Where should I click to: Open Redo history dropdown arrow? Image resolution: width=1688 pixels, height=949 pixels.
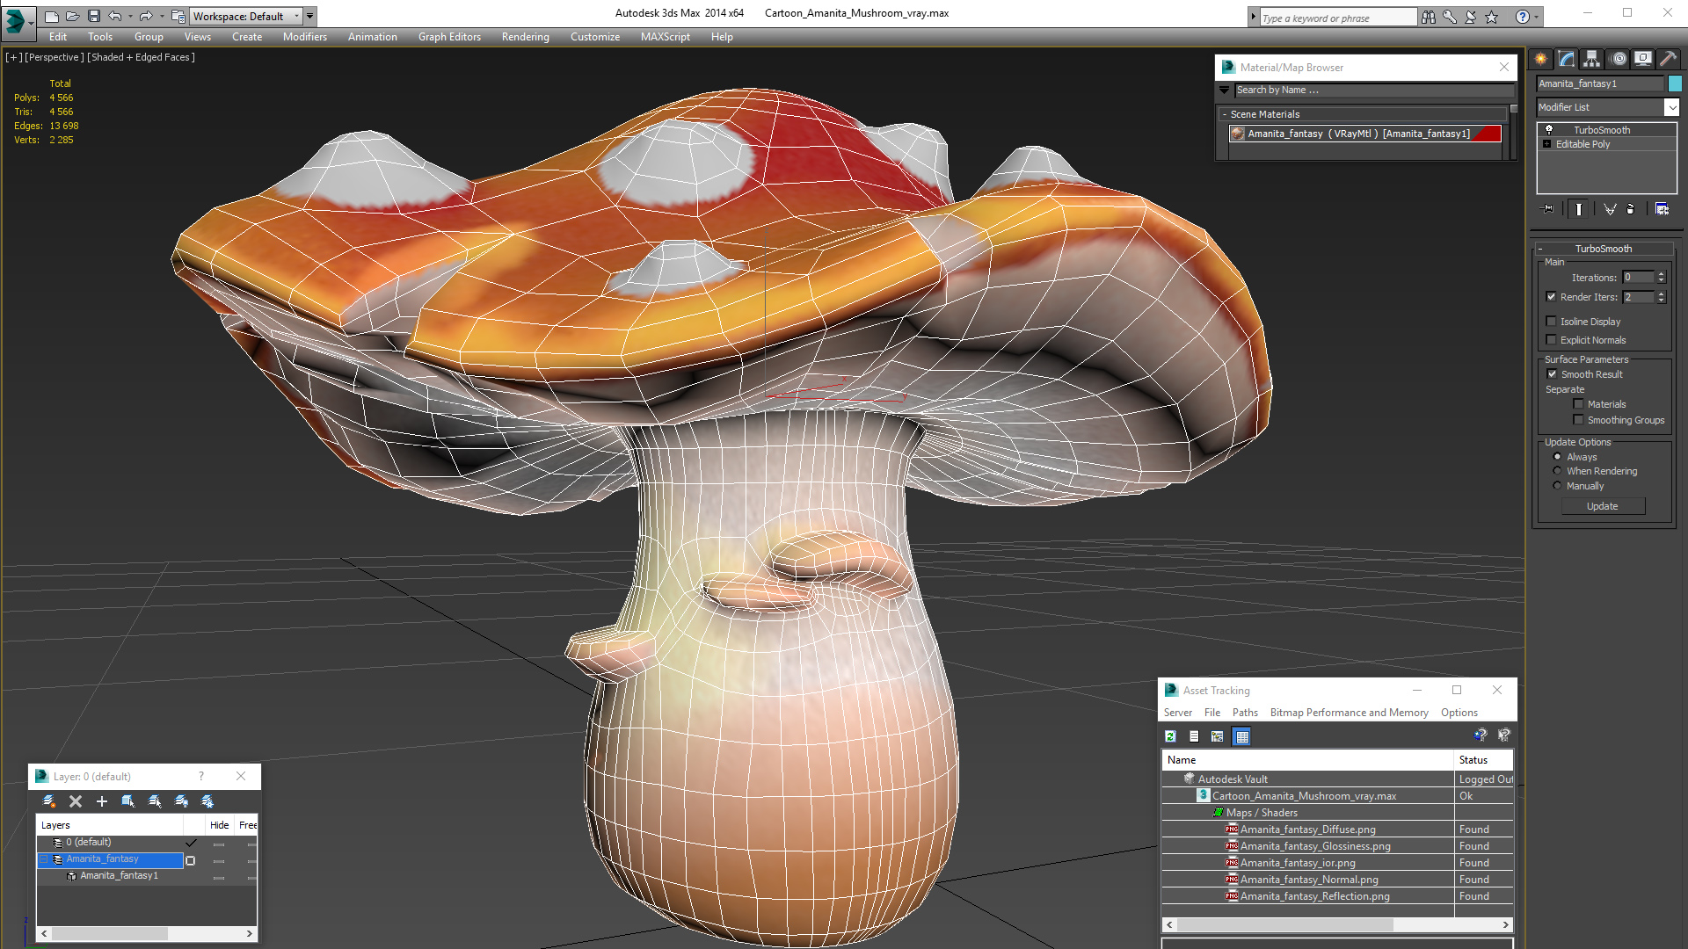(162, 16)
